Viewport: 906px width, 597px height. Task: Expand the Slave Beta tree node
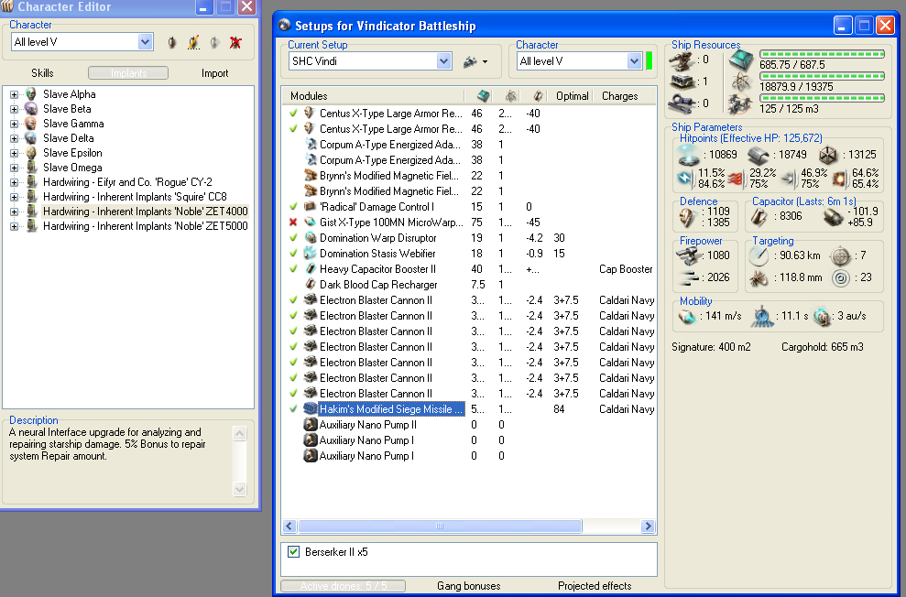point(14,109)
